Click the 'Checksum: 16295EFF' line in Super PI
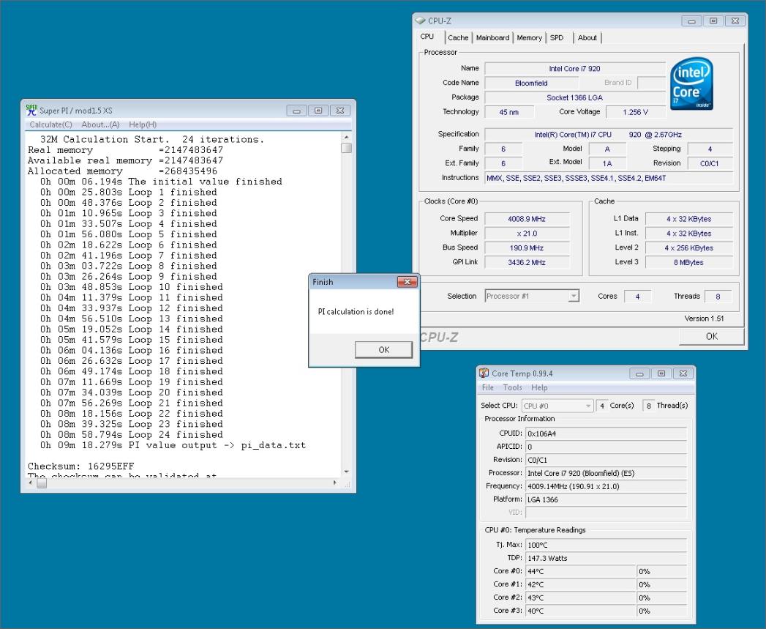 tap(80, 466)
